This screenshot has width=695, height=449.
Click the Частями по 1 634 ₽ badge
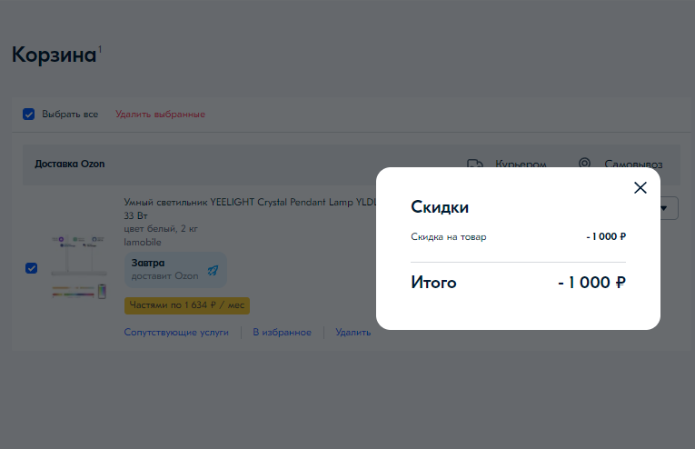click(x=187, y=305)
